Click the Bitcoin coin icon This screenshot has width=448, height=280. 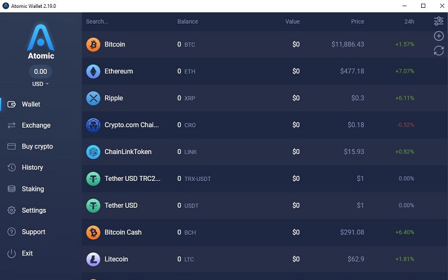[93, 44]
